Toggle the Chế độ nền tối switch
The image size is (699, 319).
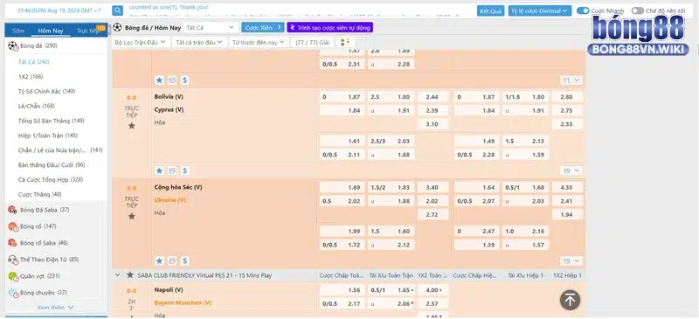pyautogui.click(x=638, y=10)
